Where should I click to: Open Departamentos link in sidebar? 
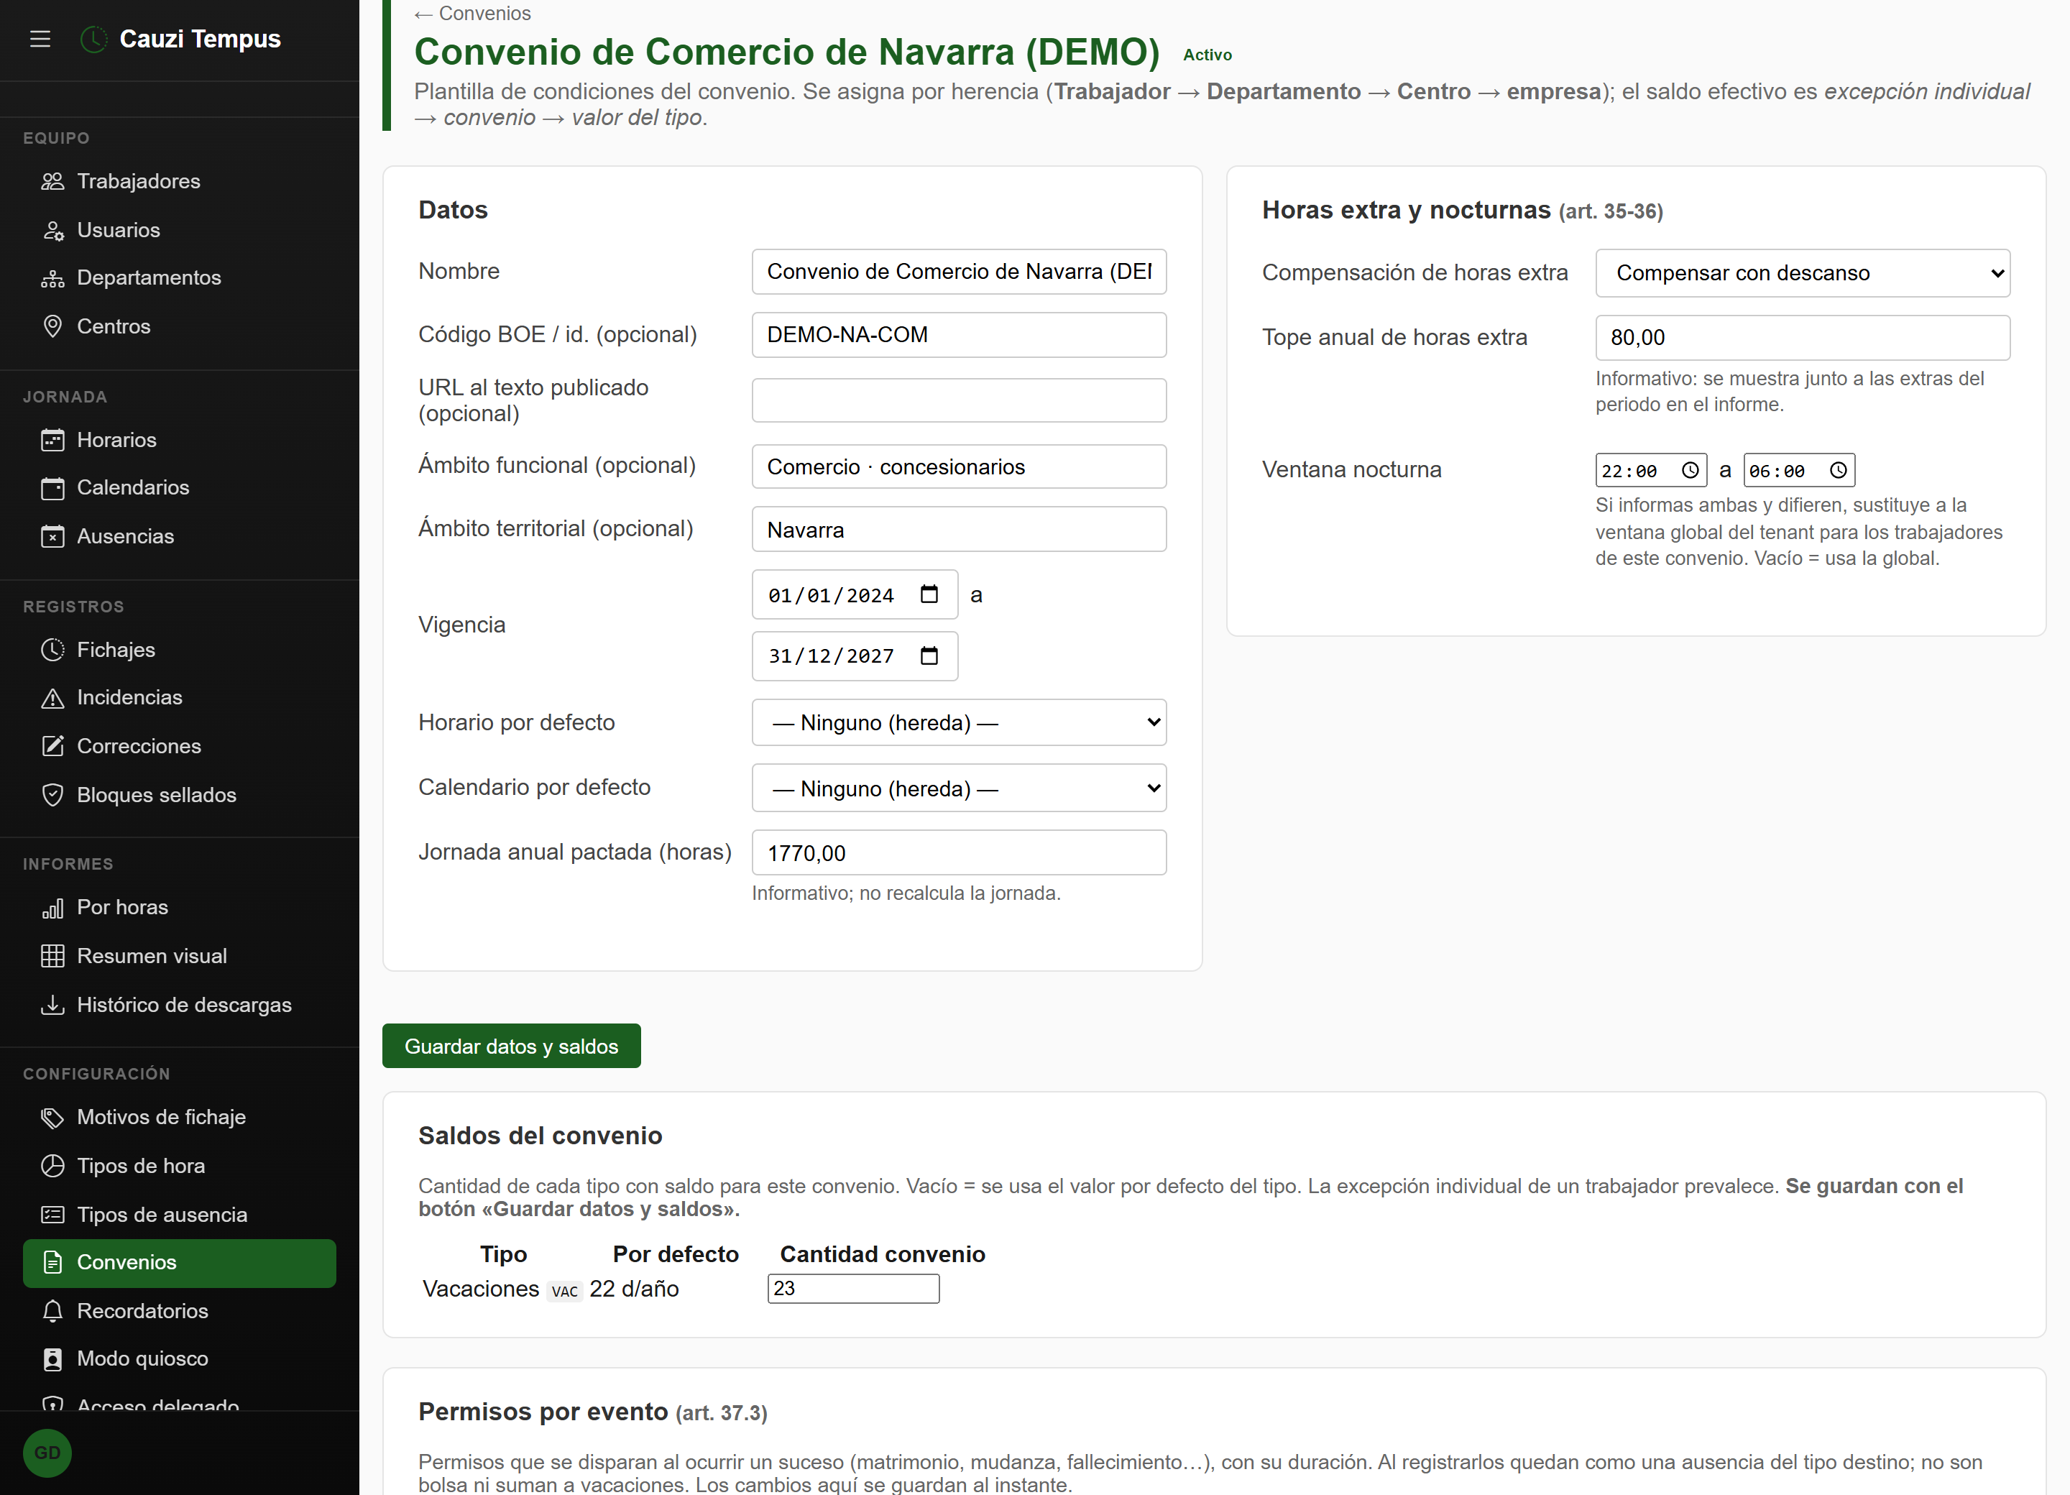click(x=179, y=277)
